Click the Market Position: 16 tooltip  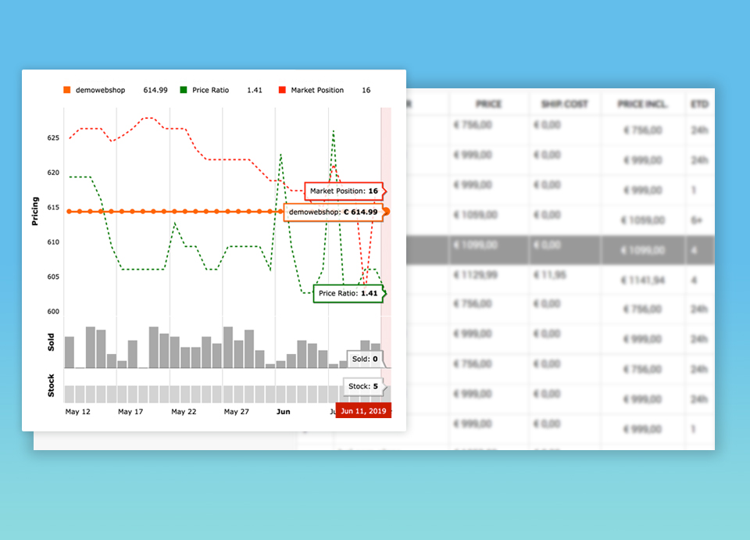[343, 191]
